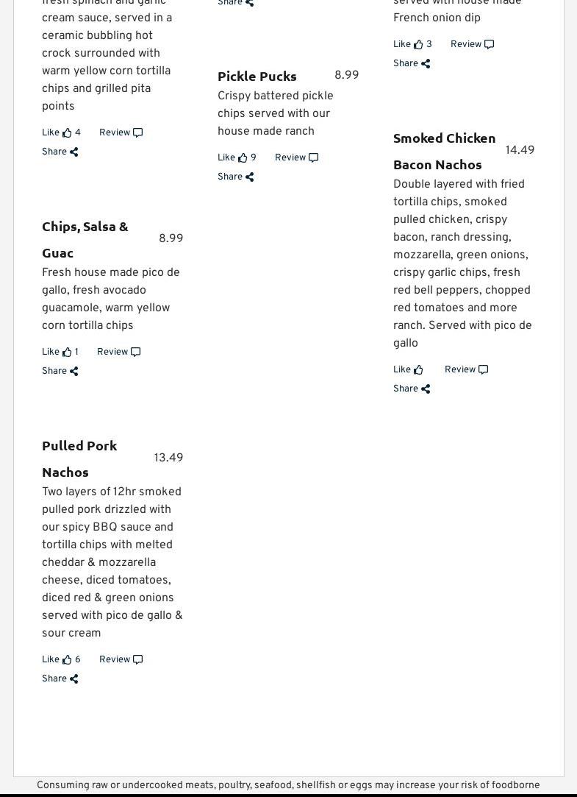Open the Smoked Chicken Bacon Nachos title
The image size is (577, 797).
click(444, 151)
